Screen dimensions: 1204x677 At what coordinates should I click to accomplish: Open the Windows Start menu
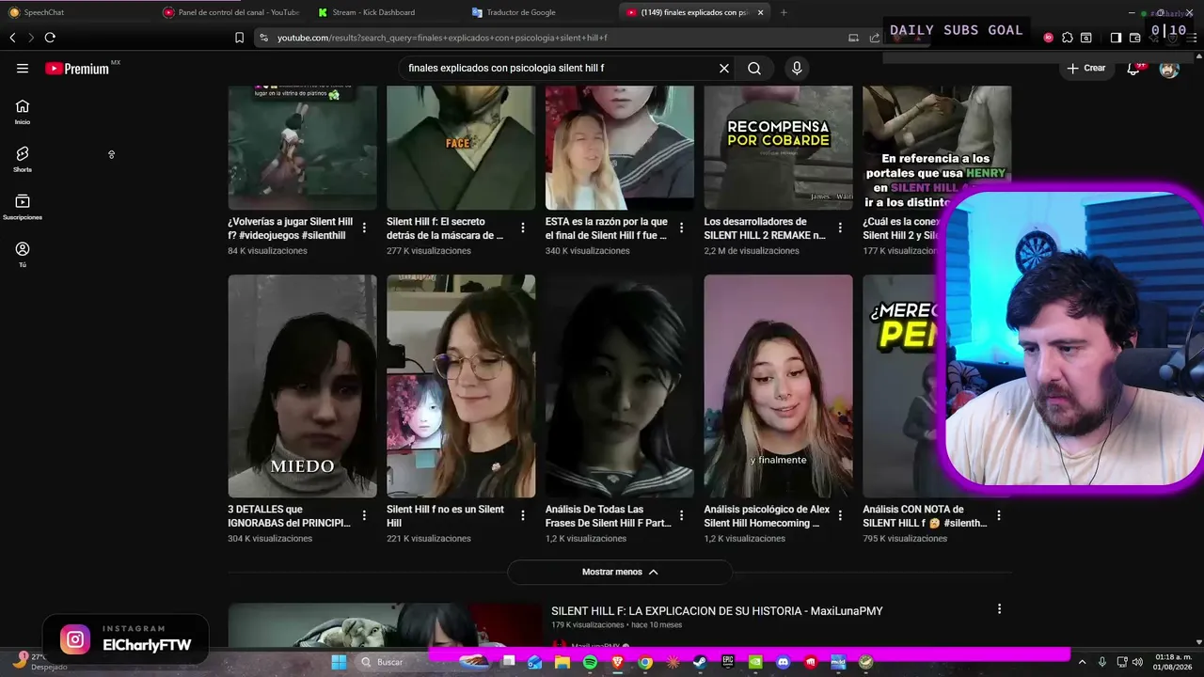click(339, 662)
